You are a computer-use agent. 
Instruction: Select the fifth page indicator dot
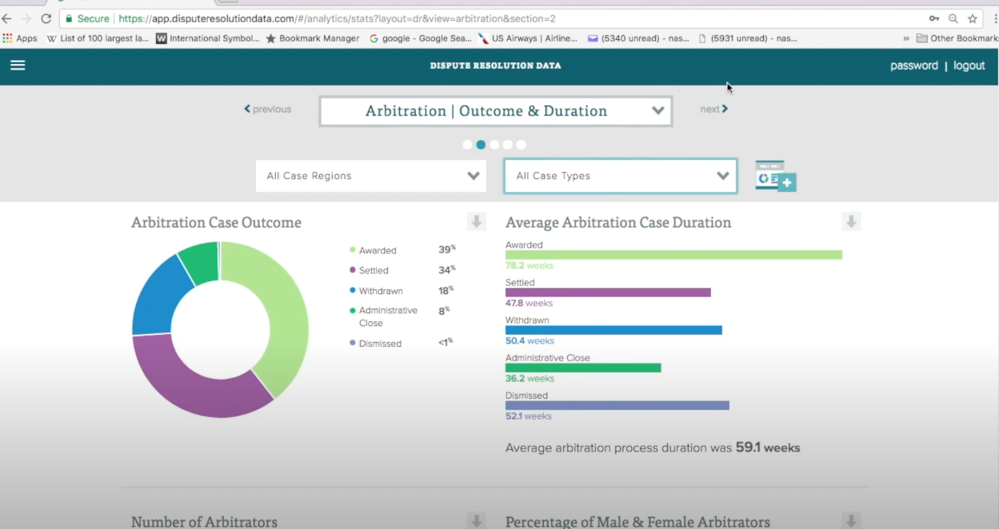click(x=521, y=145)
